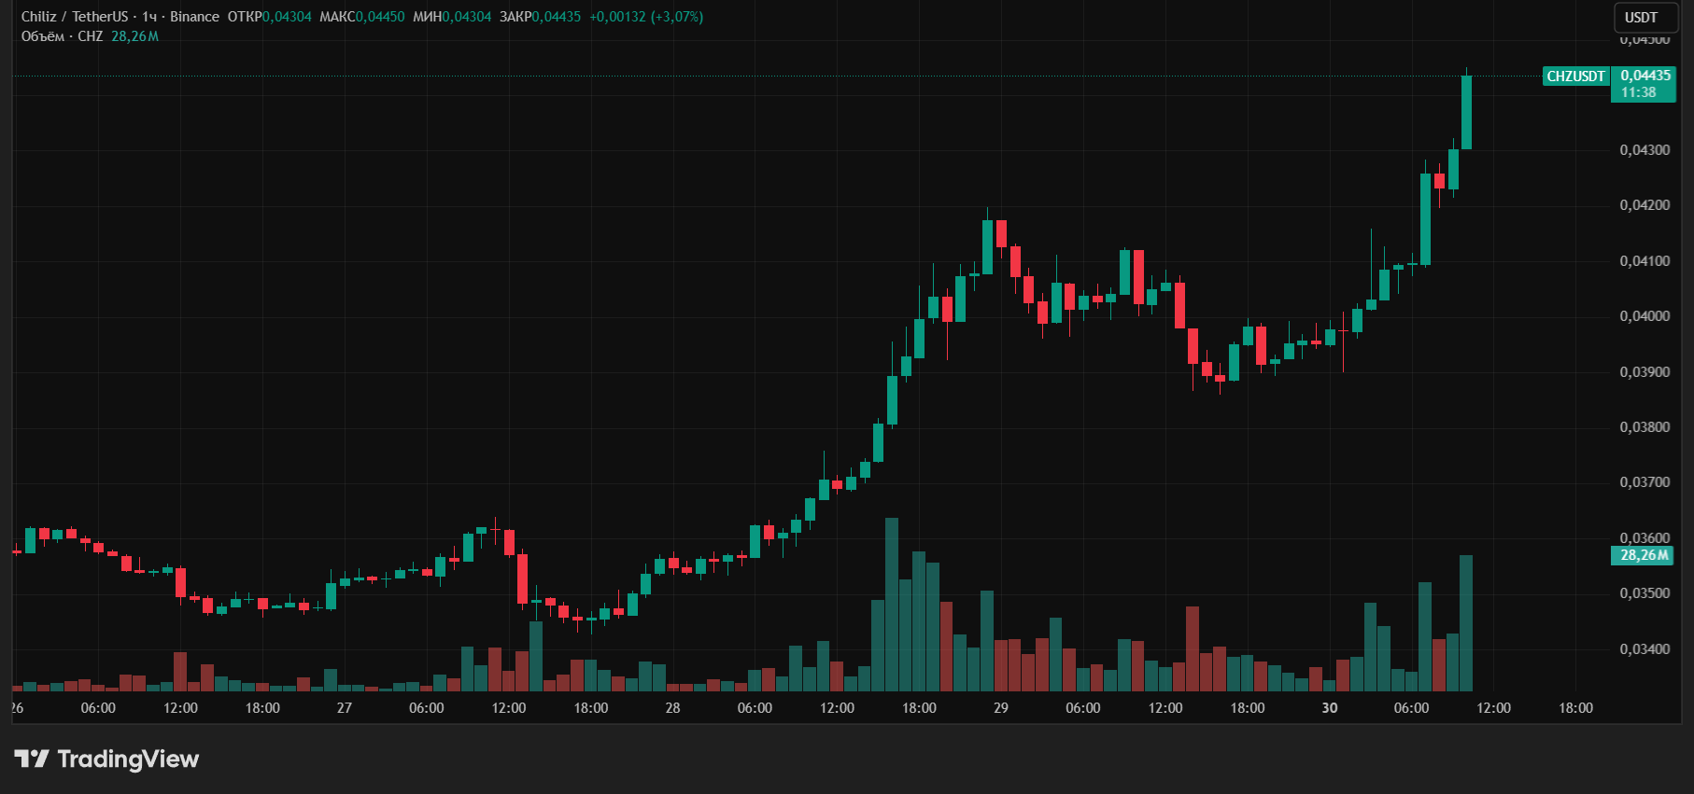The width and height of the screenshot is (1694, 794).
Task: Click the ОТКР open value in legend
Action: coord(287,17)
